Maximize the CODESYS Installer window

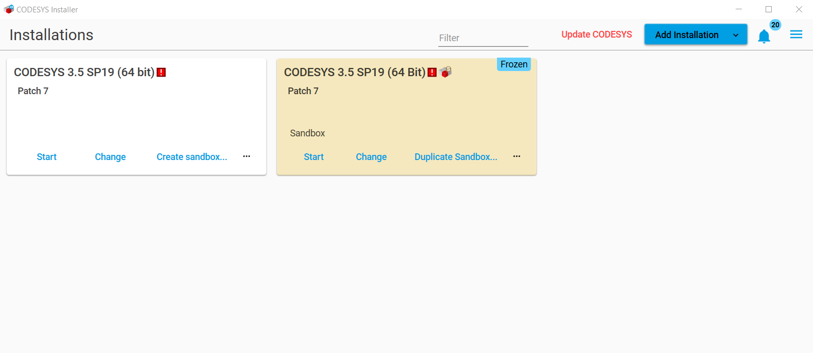click(x=769, y=9)
